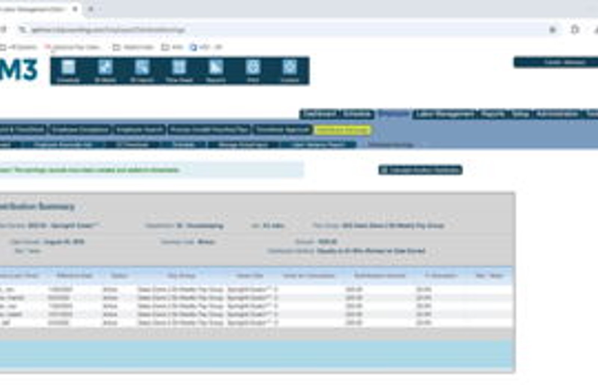
Task: Open the Timesheet Approval sub-tab
Action: (283, 130)
